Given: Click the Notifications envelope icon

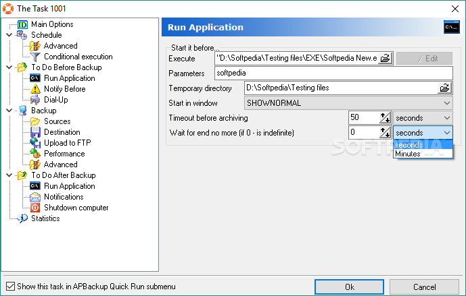Looking at the screenshot, I should click(35, 197).
